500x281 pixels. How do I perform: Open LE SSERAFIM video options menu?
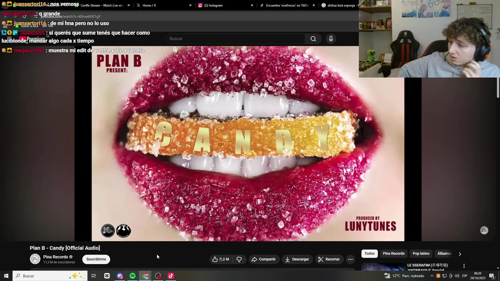pyautogui.click(x=464, y=266)
